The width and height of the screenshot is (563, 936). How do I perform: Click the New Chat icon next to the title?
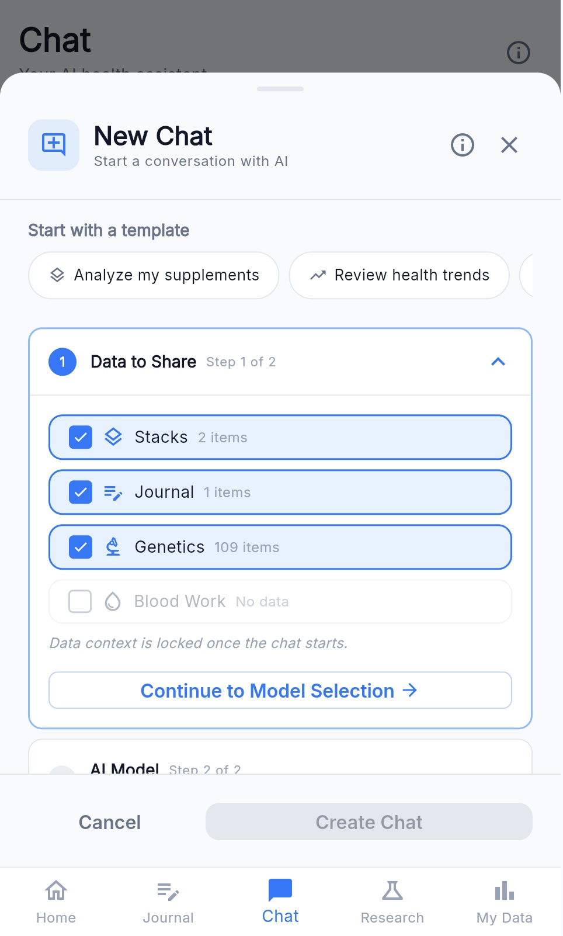pos(53,145)
